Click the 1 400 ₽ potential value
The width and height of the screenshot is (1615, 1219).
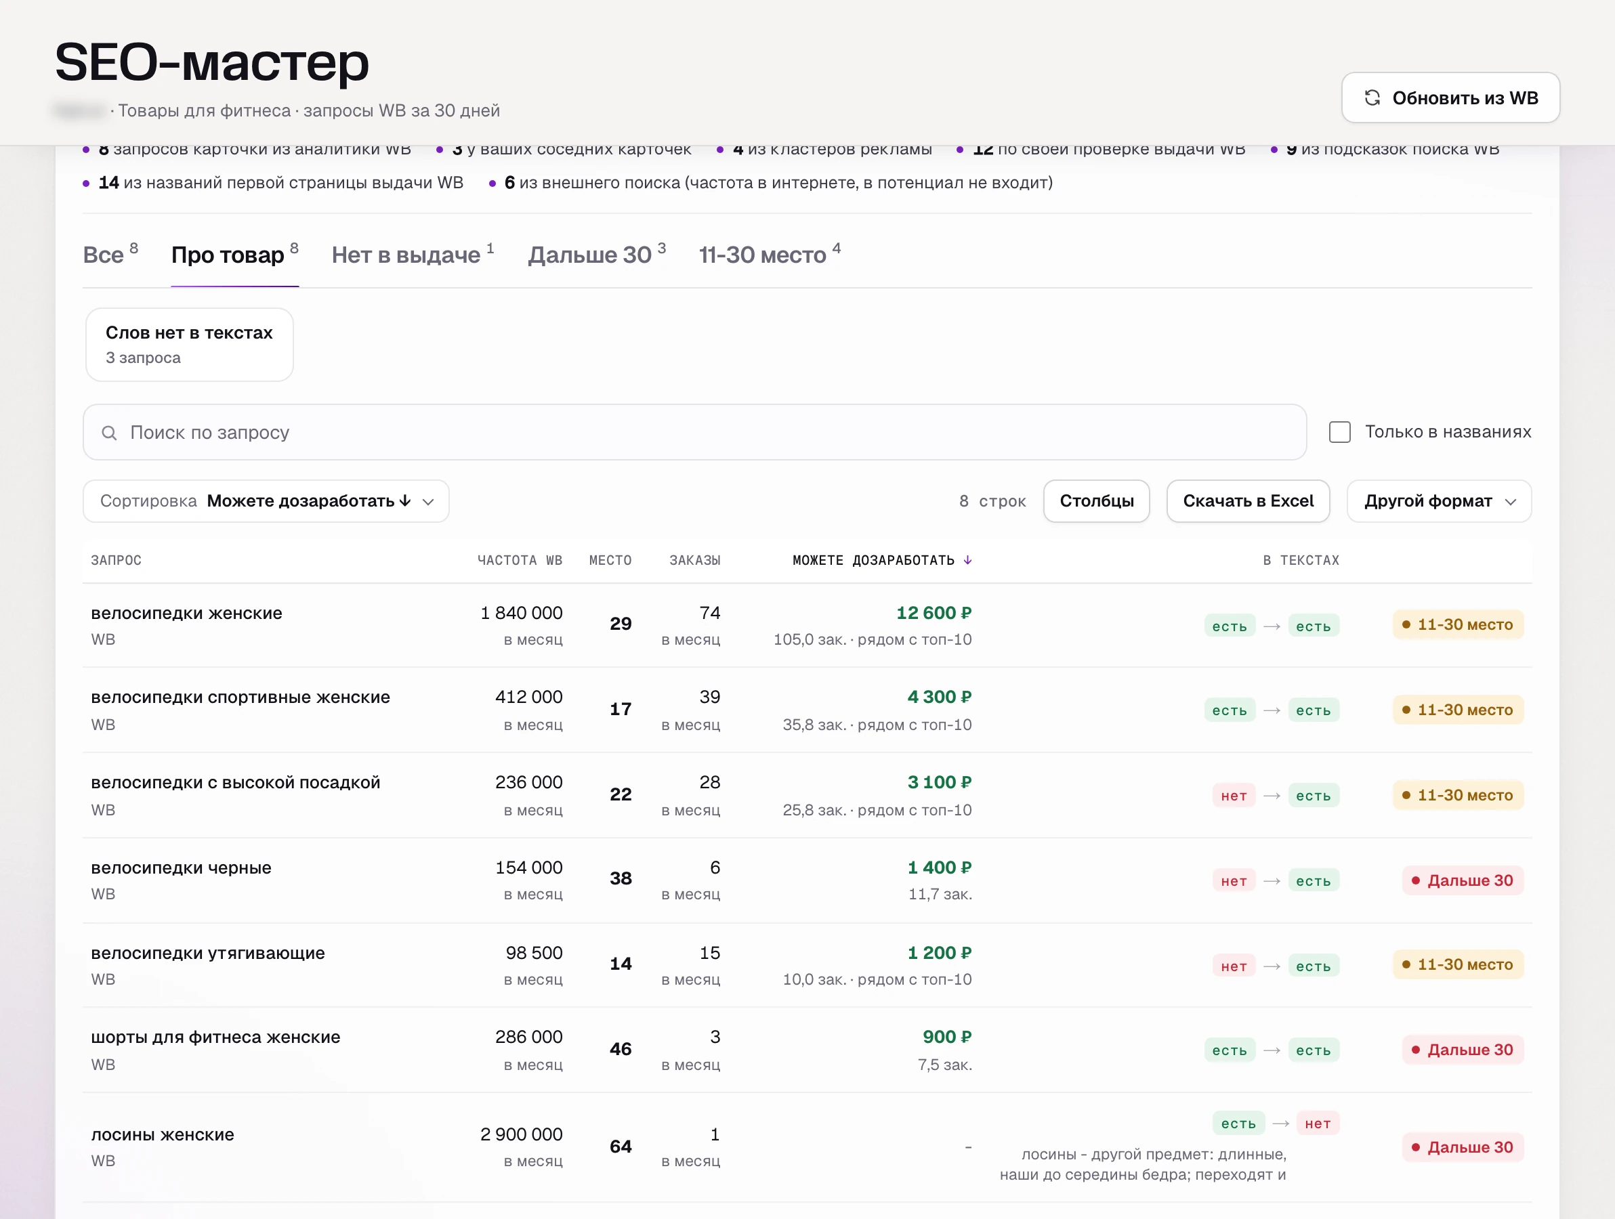pos(939,868)
